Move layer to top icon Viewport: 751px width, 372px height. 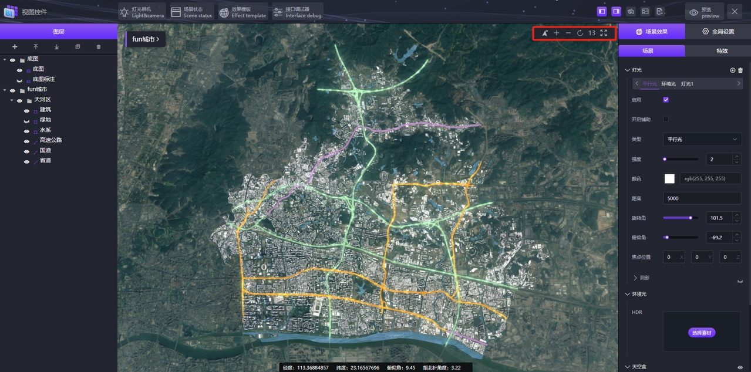pos(36,47)
